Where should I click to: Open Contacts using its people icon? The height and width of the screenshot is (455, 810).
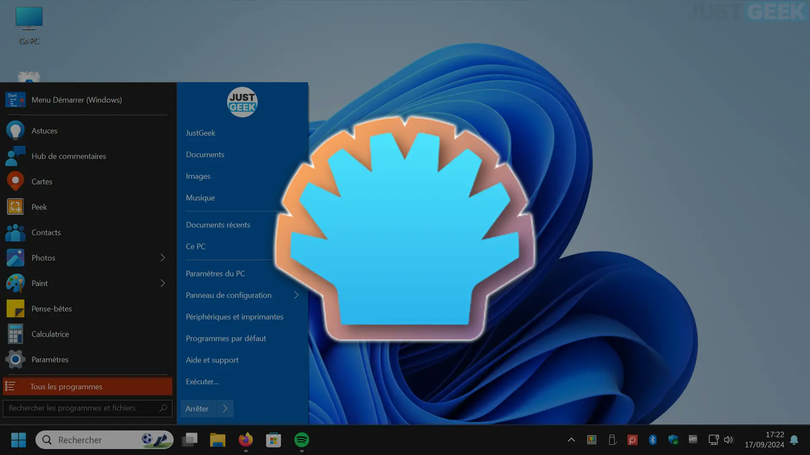pyautogui.click(x=15, y=232)
